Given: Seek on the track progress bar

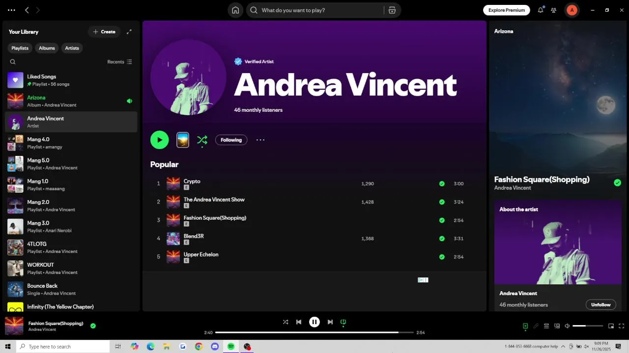Looking at the screenshot, I should point(314,332).
